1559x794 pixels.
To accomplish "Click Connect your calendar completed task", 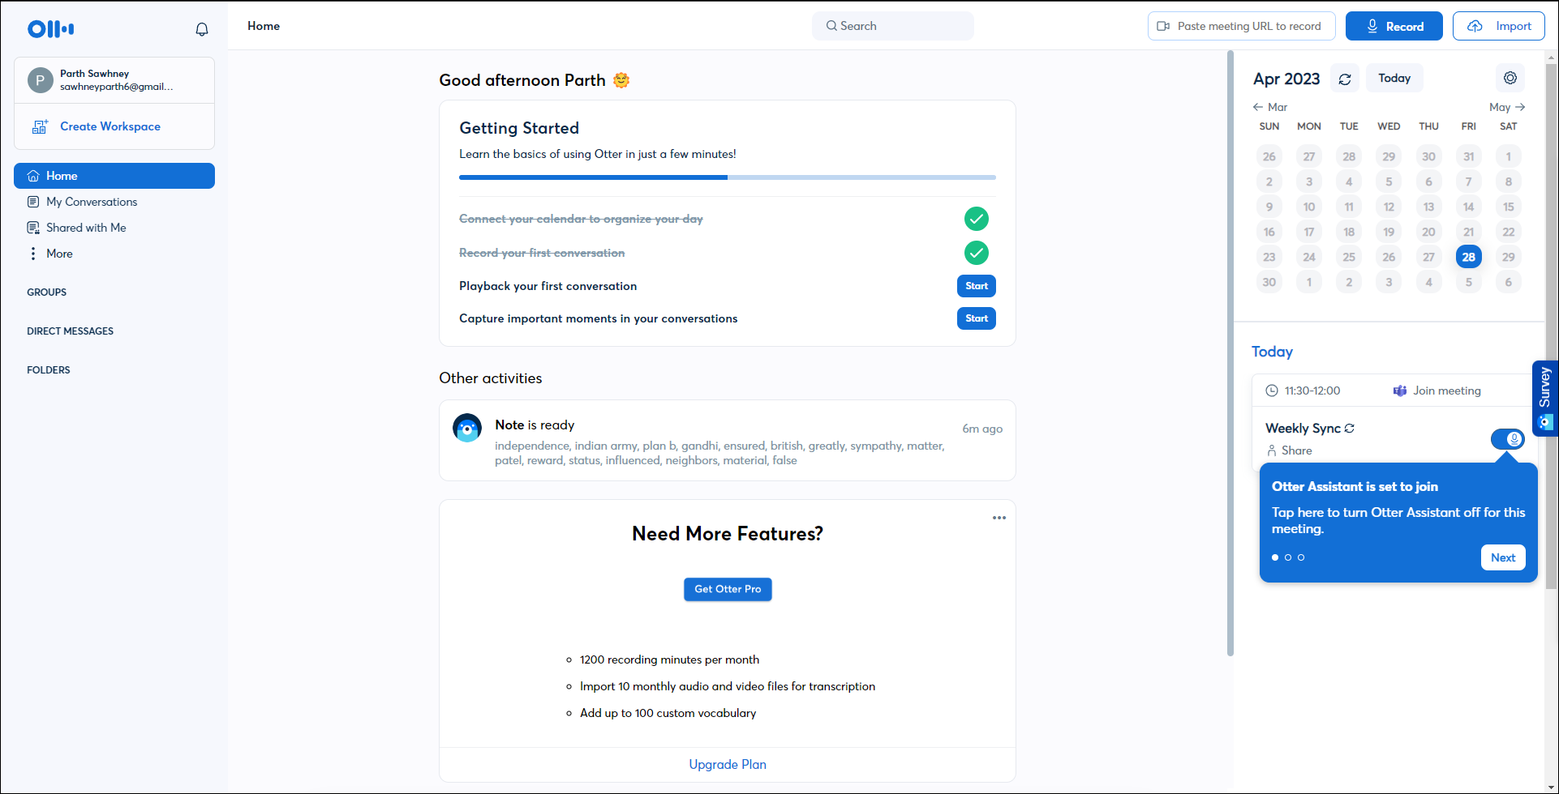I will point(581,219).
